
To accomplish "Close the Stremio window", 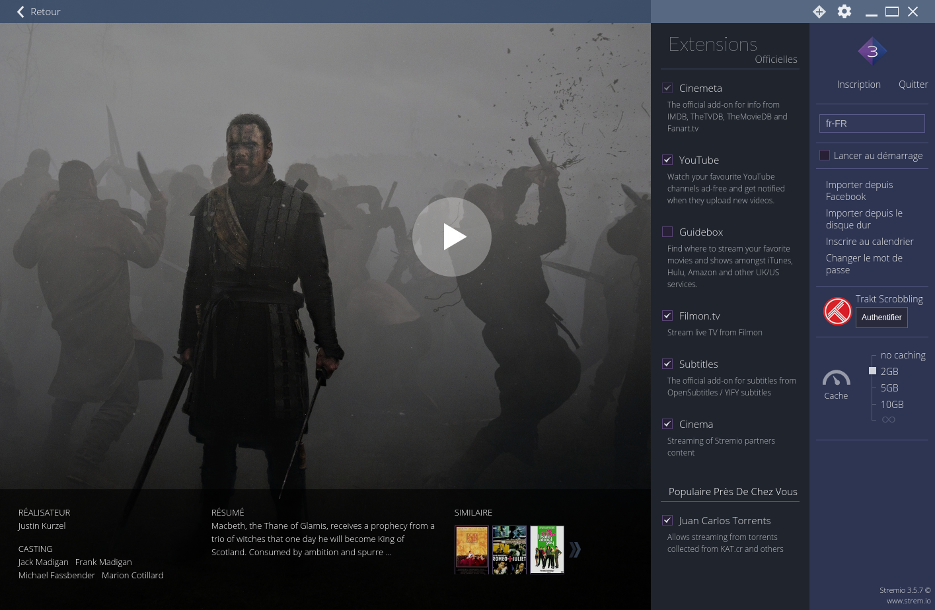I will [913, 12].
